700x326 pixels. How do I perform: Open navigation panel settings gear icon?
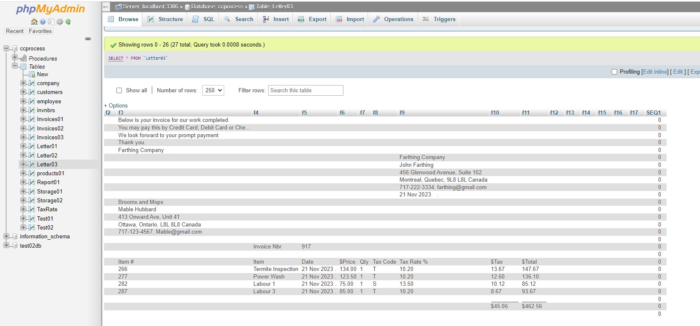[60, 22]
